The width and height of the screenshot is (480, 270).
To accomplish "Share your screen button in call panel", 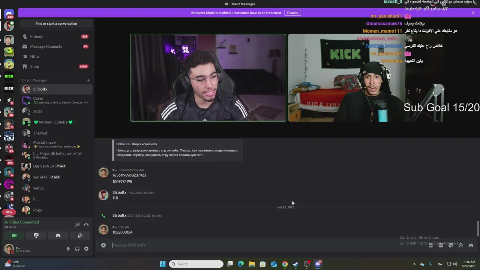I will [x=36, y=235].
